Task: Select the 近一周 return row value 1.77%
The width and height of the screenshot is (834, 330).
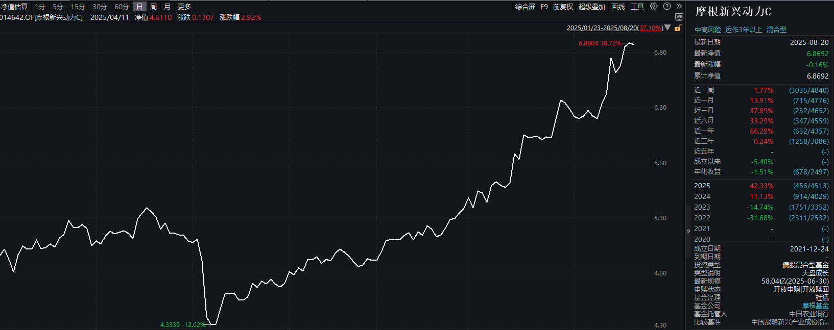Action: (x=764, y=90)
